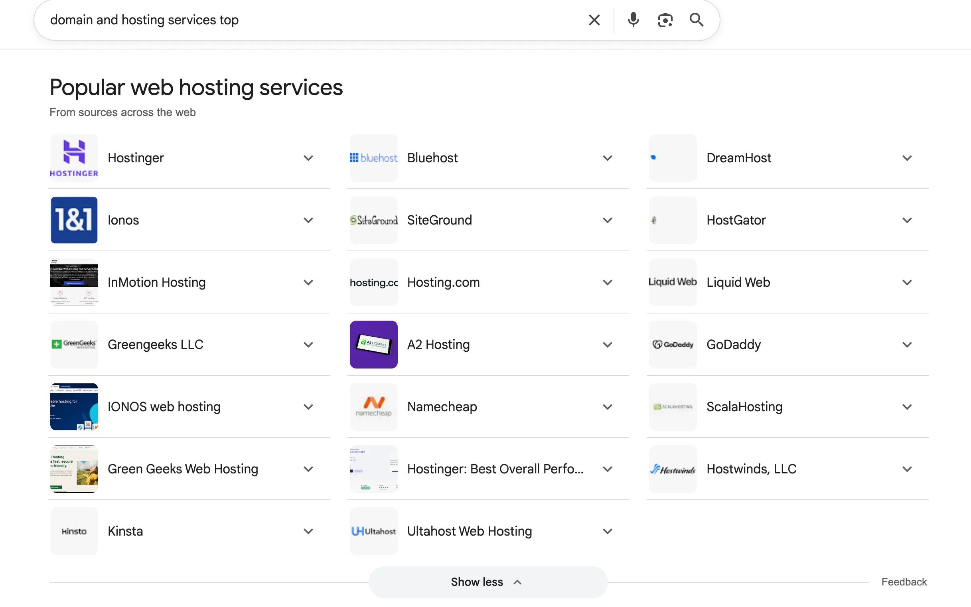Click the magnifying glass search icon
971x607 pixels.
tap(697, 19)
